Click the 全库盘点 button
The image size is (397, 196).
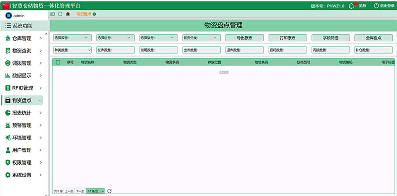[x=374, y=38]
